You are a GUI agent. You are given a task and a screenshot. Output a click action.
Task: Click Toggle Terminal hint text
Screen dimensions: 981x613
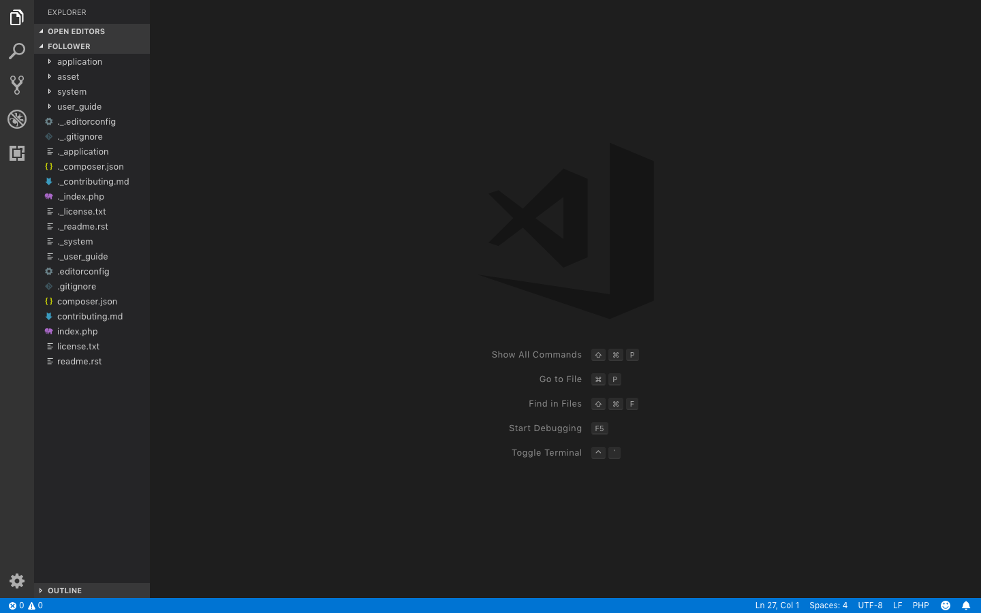pyautogui.click(x=546, y=453)
